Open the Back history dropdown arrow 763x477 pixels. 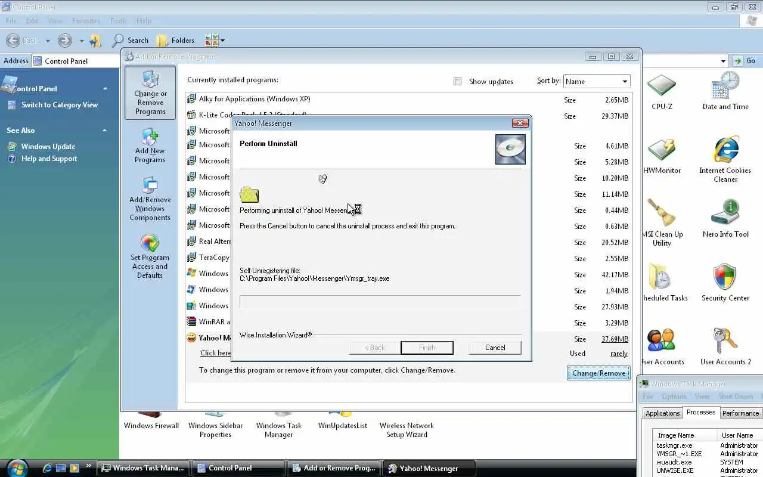pos(48,41)
